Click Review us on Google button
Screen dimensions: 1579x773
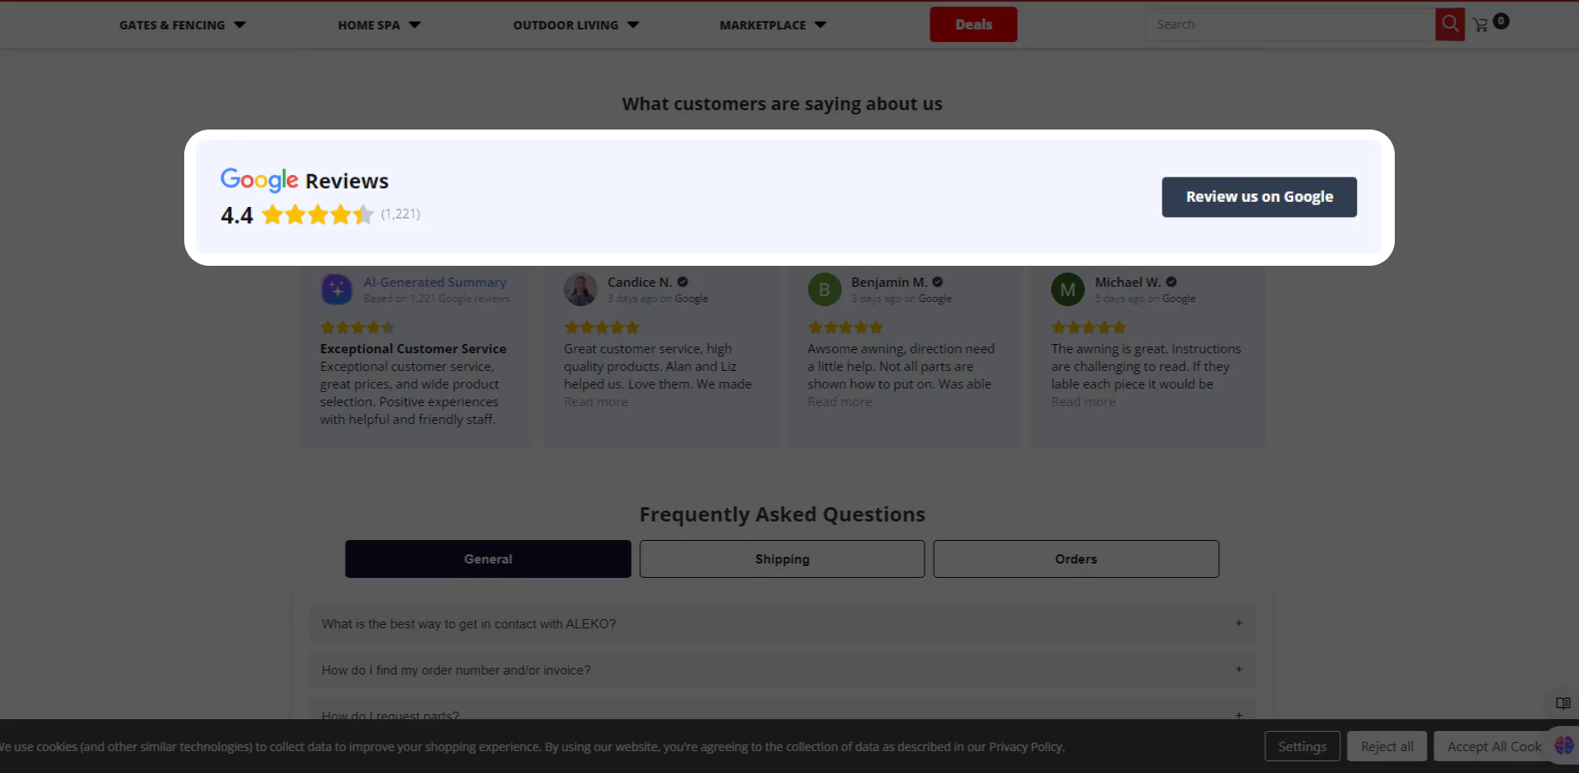click(x=1259, y=197)
